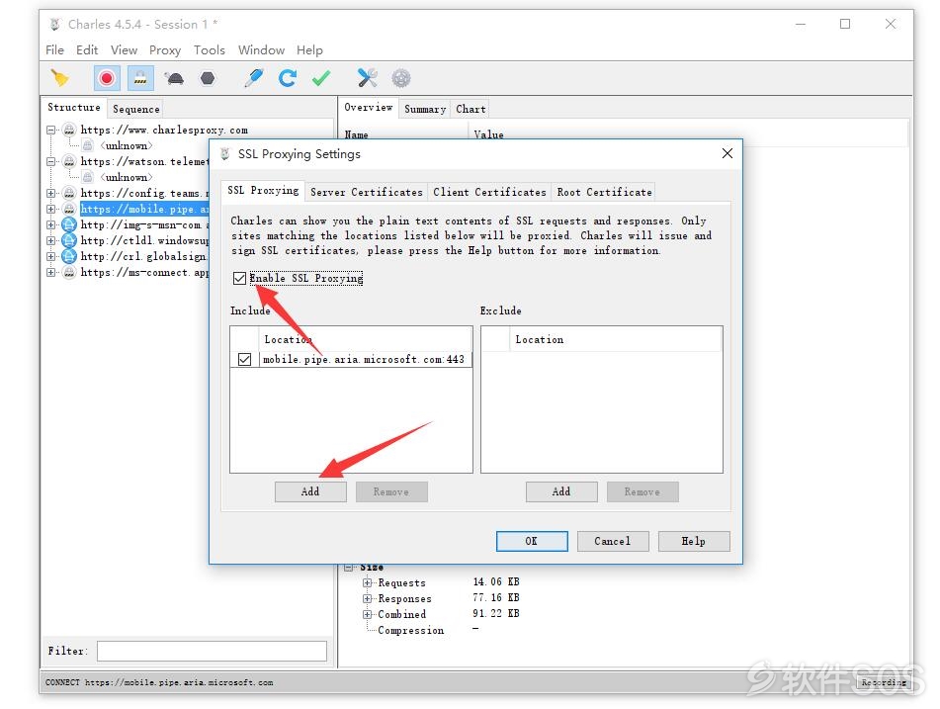The width and height of the screenshot is (940, 709).
Task: Expand the config.teams tree node
Action: [x=51, y=193]
